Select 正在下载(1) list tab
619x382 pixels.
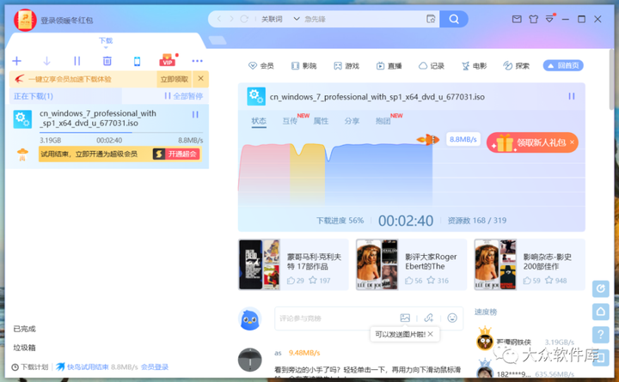[34, 96]
